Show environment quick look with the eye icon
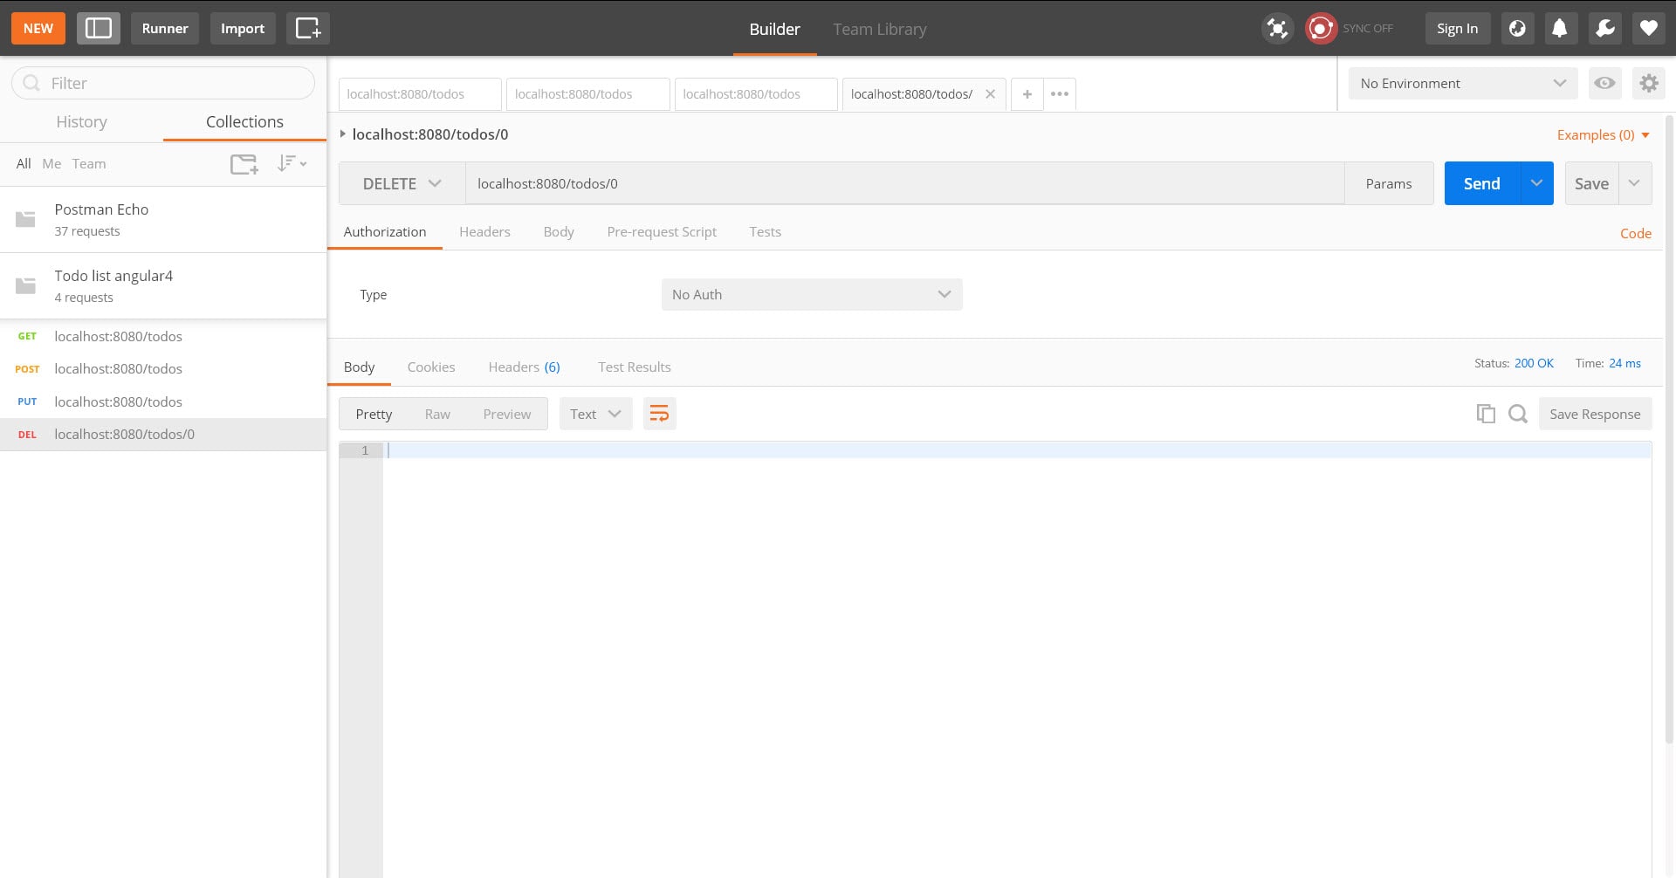Screen dimensions: 1676x878 pos(1604,83)
